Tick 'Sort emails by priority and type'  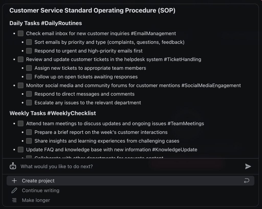[29, 42]
